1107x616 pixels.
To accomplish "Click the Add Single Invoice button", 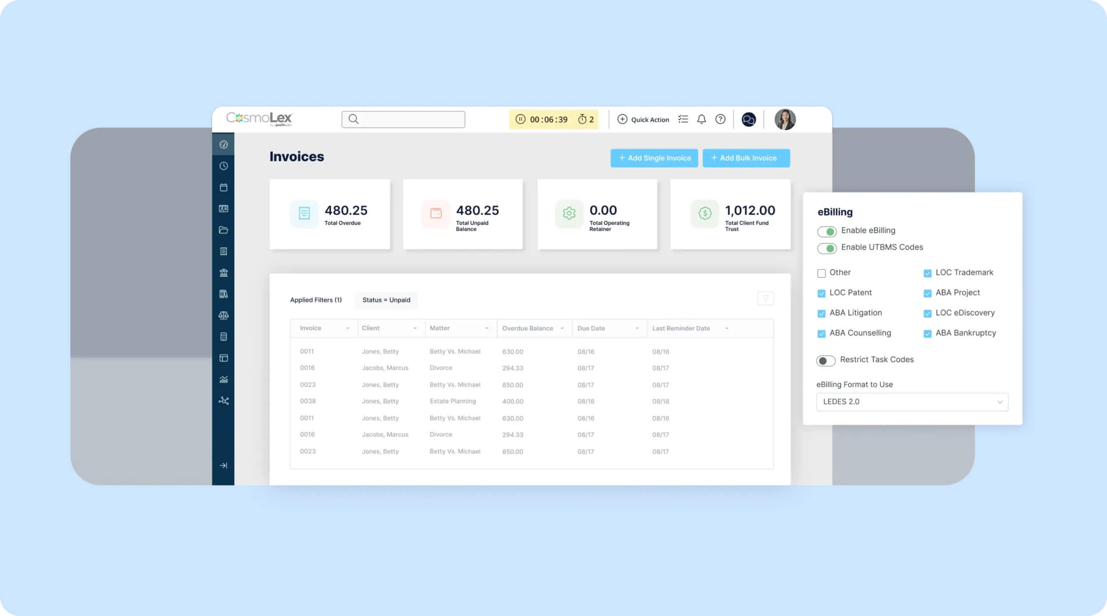I will [x=654, y=158].
